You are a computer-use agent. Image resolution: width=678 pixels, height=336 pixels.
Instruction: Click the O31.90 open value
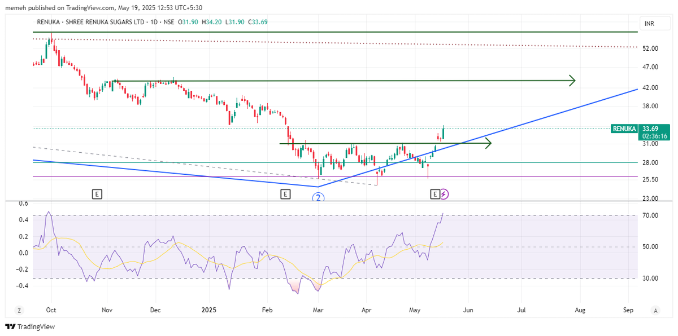188,22
